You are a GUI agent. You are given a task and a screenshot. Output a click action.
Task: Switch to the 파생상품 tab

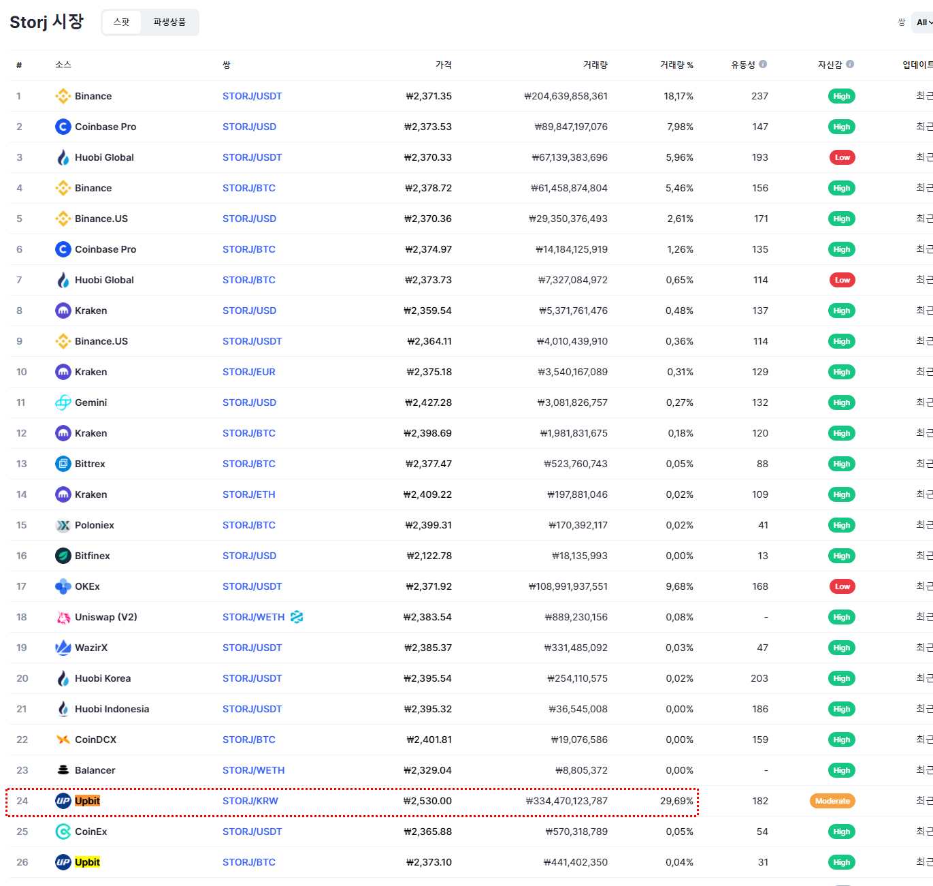coord(169,22)
